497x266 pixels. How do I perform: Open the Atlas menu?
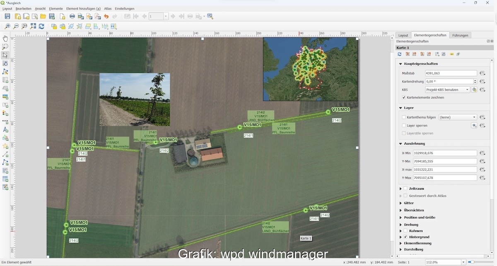pos(108,9)
